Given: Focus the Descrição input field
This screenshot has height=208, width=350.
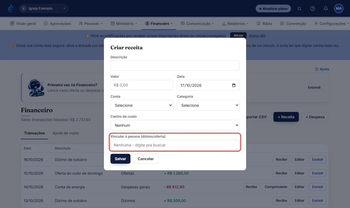Looking at the screenshot, I should 175,66.
